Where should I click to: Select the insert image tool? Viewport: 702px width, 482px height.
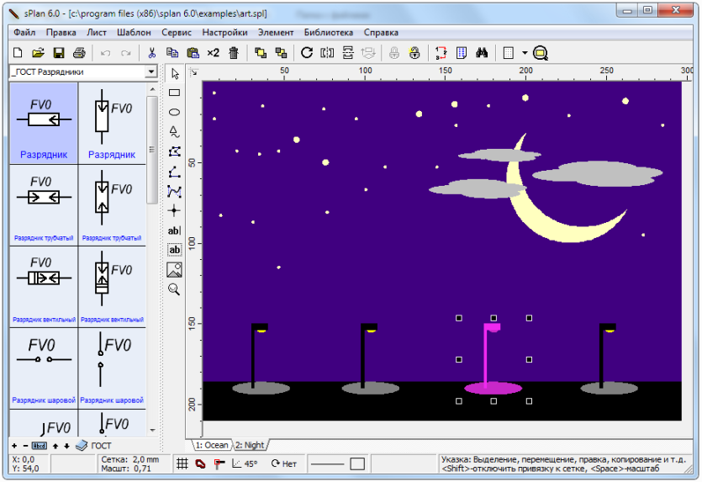tap(174, 270)
